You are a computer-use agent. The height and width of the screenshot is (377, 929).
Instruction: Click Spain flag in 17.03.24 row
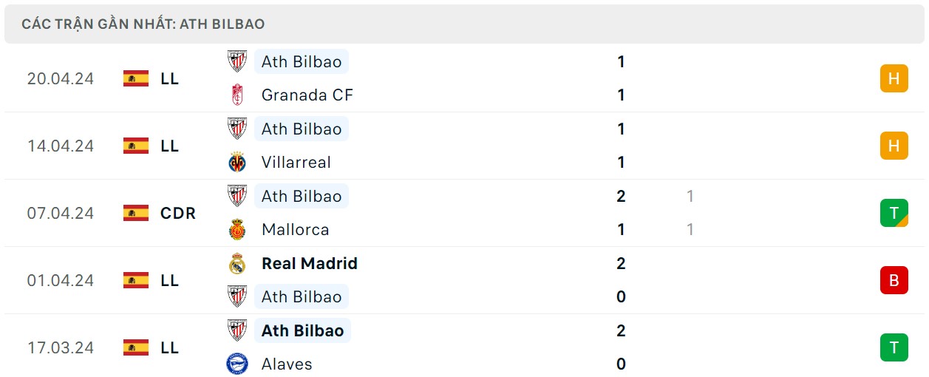pos(136,347)
